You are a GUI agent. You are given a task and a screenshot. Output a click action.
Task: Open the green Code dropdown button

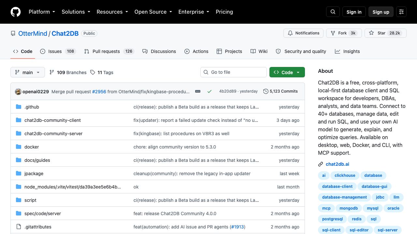(x=287, y=72)
